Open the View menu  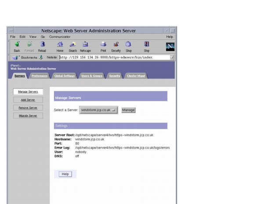point(33,37)
